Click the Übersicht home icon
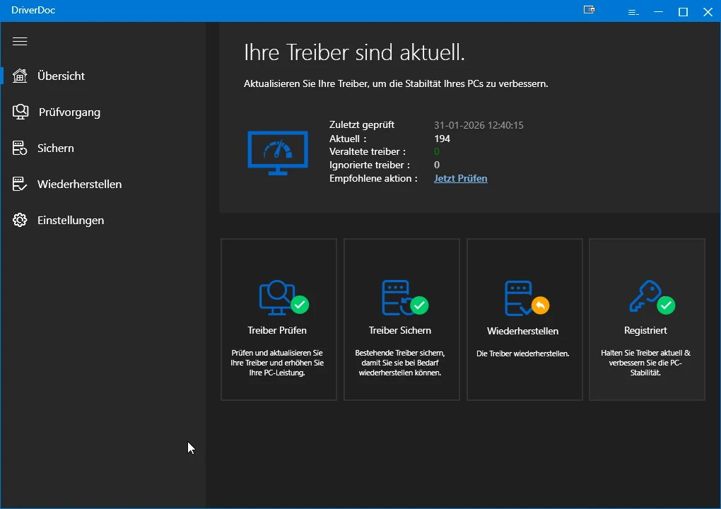 click(x=20, y=76)
